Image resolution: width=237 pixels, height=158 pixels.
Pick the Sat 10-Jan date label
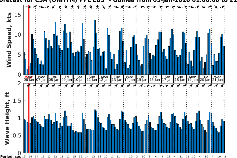[x=79, y=78]
